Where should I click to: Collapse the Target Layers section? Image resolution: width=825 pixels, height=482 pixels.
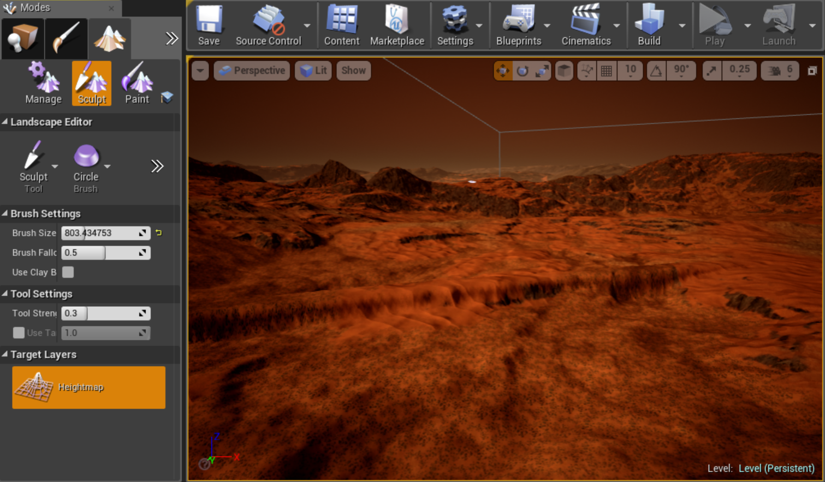pyautogui.click(x=5, y=354)
